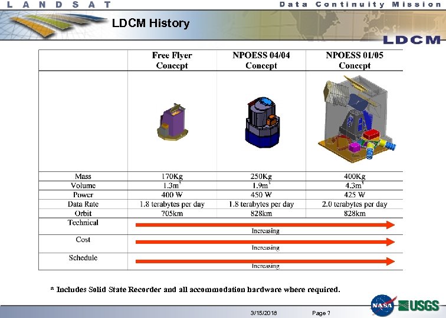Click the 'NPOESS 01/05 Concept' column header

click(x=355, y=60)
